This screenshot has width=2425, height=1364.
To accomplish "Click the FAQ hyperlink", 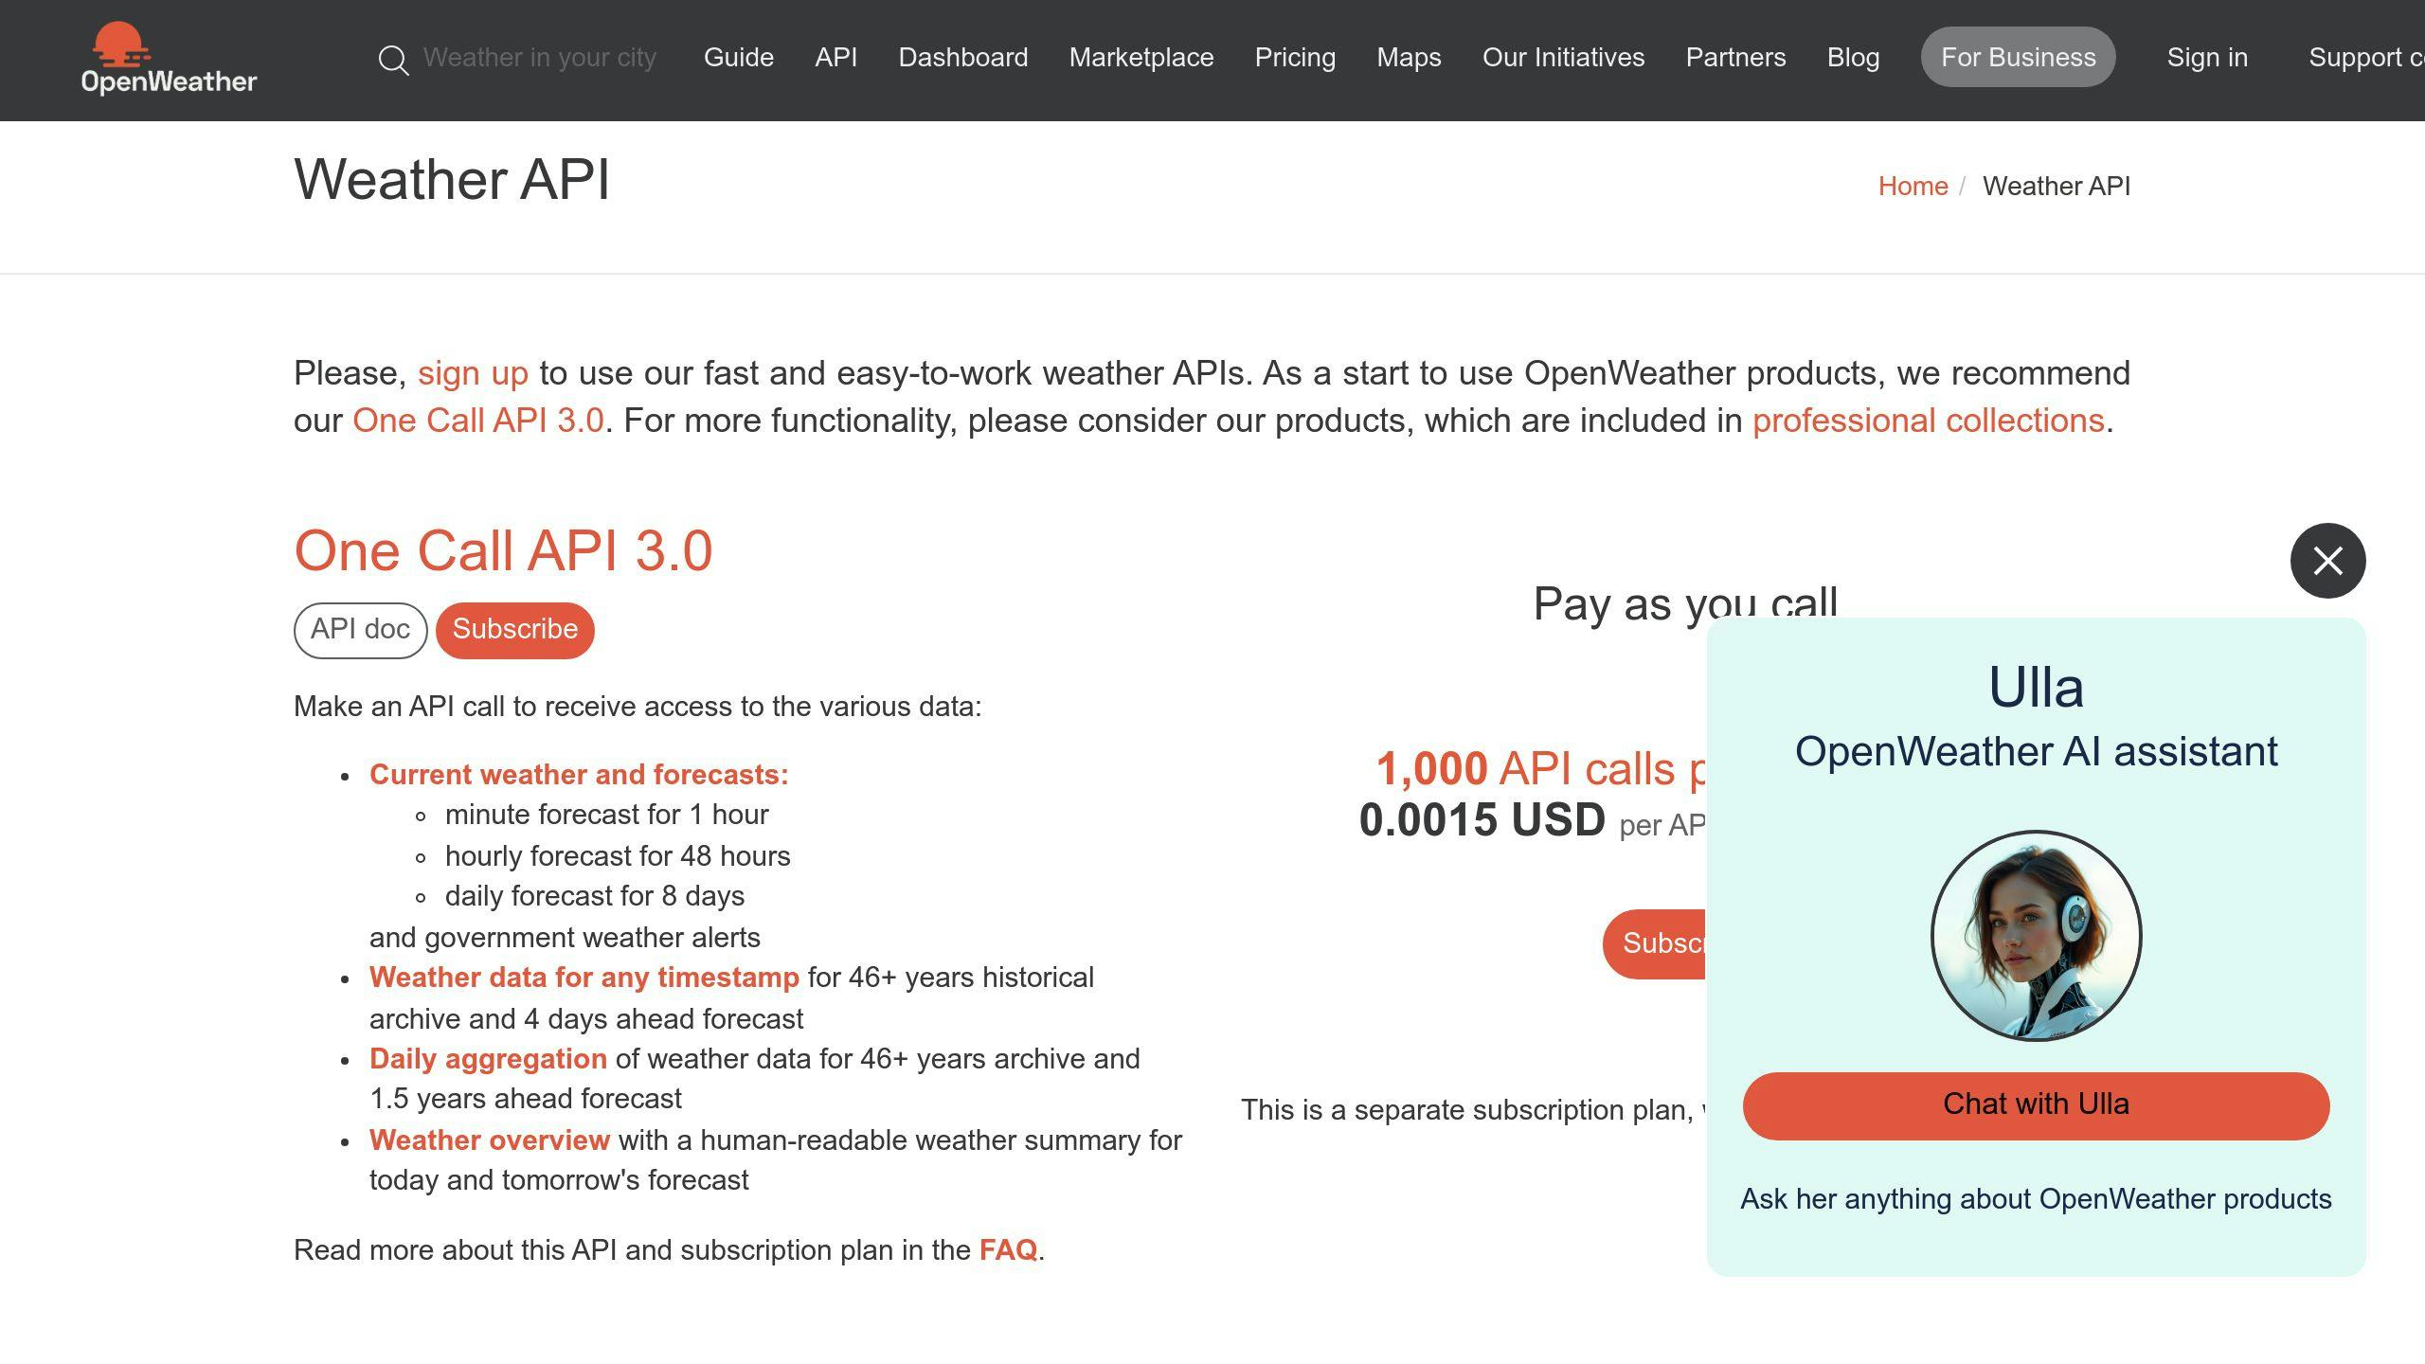I will coord(1008,1249).
